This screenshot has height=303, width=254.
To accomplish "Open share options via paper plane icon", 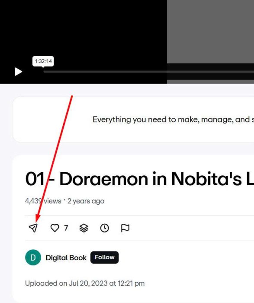I will (x=33, y=228).
